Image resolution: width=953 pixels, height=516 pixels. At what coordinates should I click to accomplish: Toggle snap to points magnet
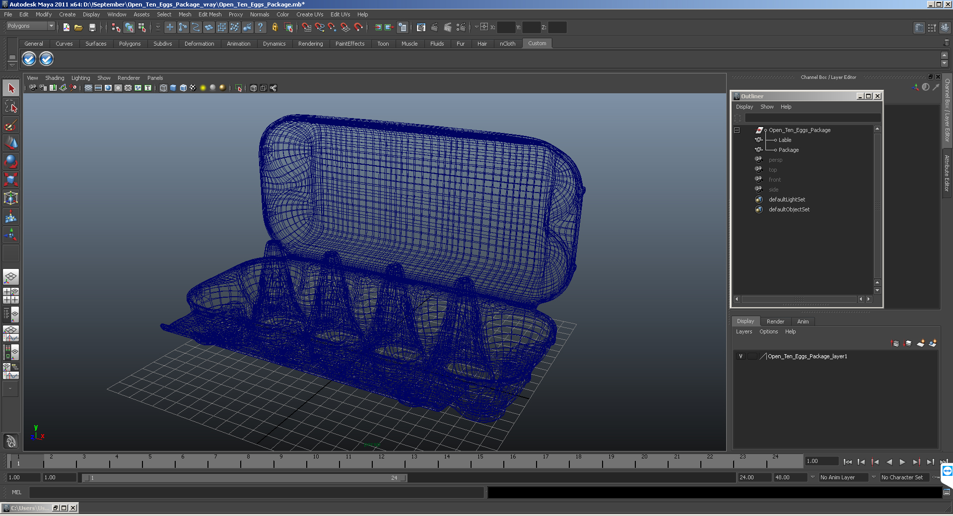pos(333,28)
